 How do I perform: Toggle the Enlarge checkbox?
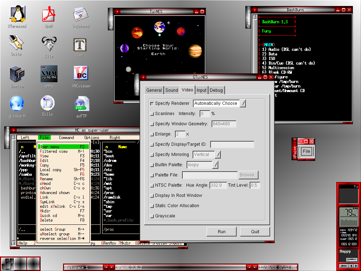tap(152, 134)
